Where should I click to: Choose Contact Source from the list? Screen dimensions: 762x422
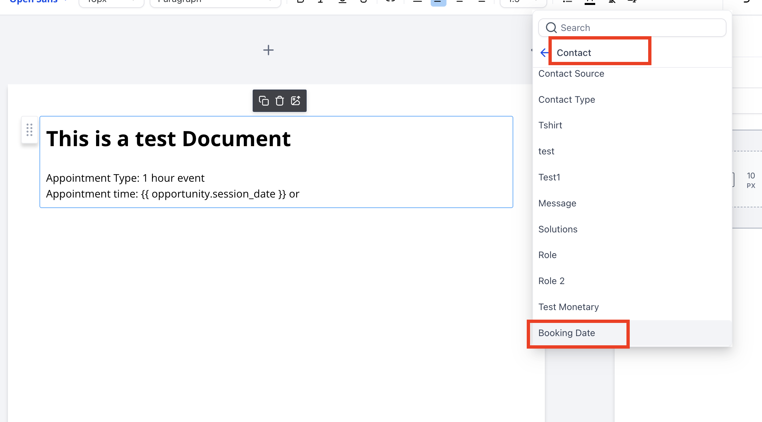click(571, 74)
